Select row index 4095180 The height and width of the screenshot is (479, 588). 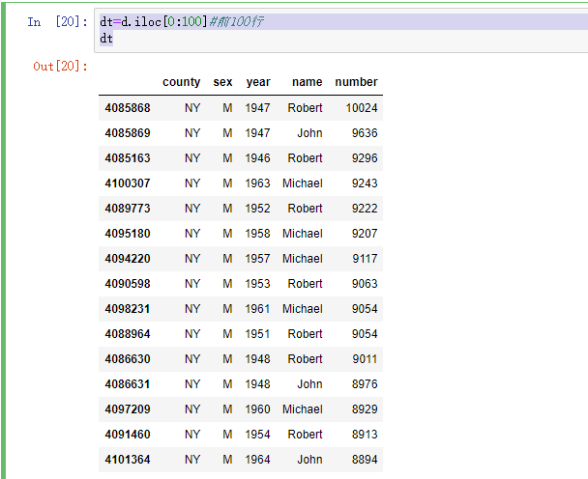click(128, 234)
